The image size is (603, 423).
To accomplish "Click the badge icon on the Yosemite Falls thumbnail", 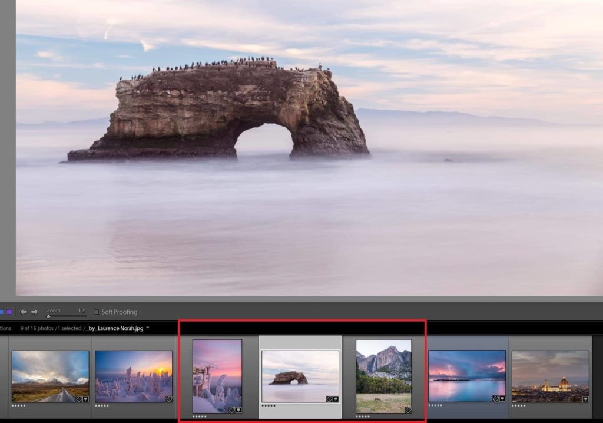I will (409, 409).
